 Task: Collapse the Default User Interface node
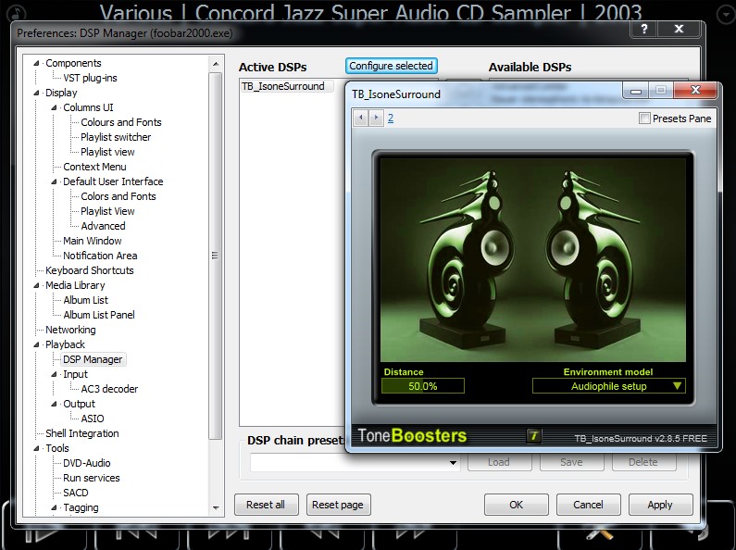point(54,181)
